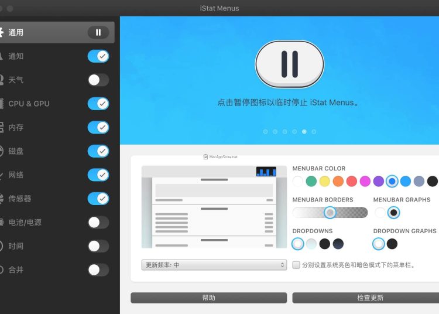
Task: Click the 网络 network icon in sidebar
Action: (x=2, y=175)
